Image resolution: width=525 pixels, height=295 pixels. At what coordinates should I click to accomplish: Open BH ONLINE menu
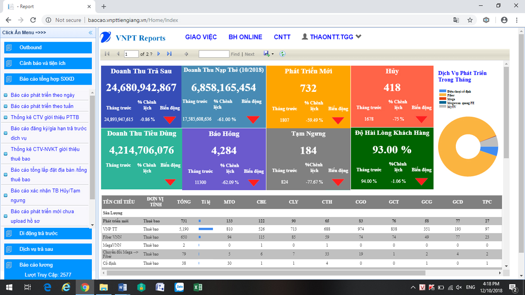[x=245, y=37]
